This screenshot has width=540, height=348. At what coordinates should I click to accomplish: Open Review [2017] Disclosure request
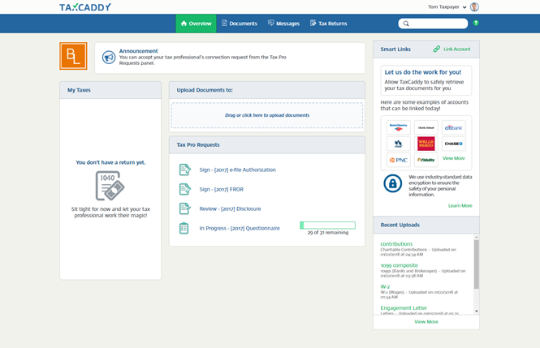pyautogui.click(x=230, y=208)
